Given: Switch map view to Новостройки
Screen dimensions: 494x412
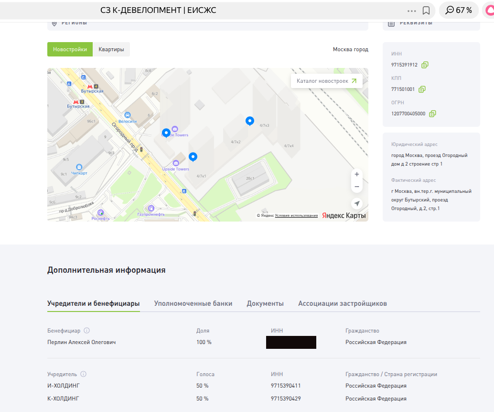Looking at the screenshot, I should 70,49.
